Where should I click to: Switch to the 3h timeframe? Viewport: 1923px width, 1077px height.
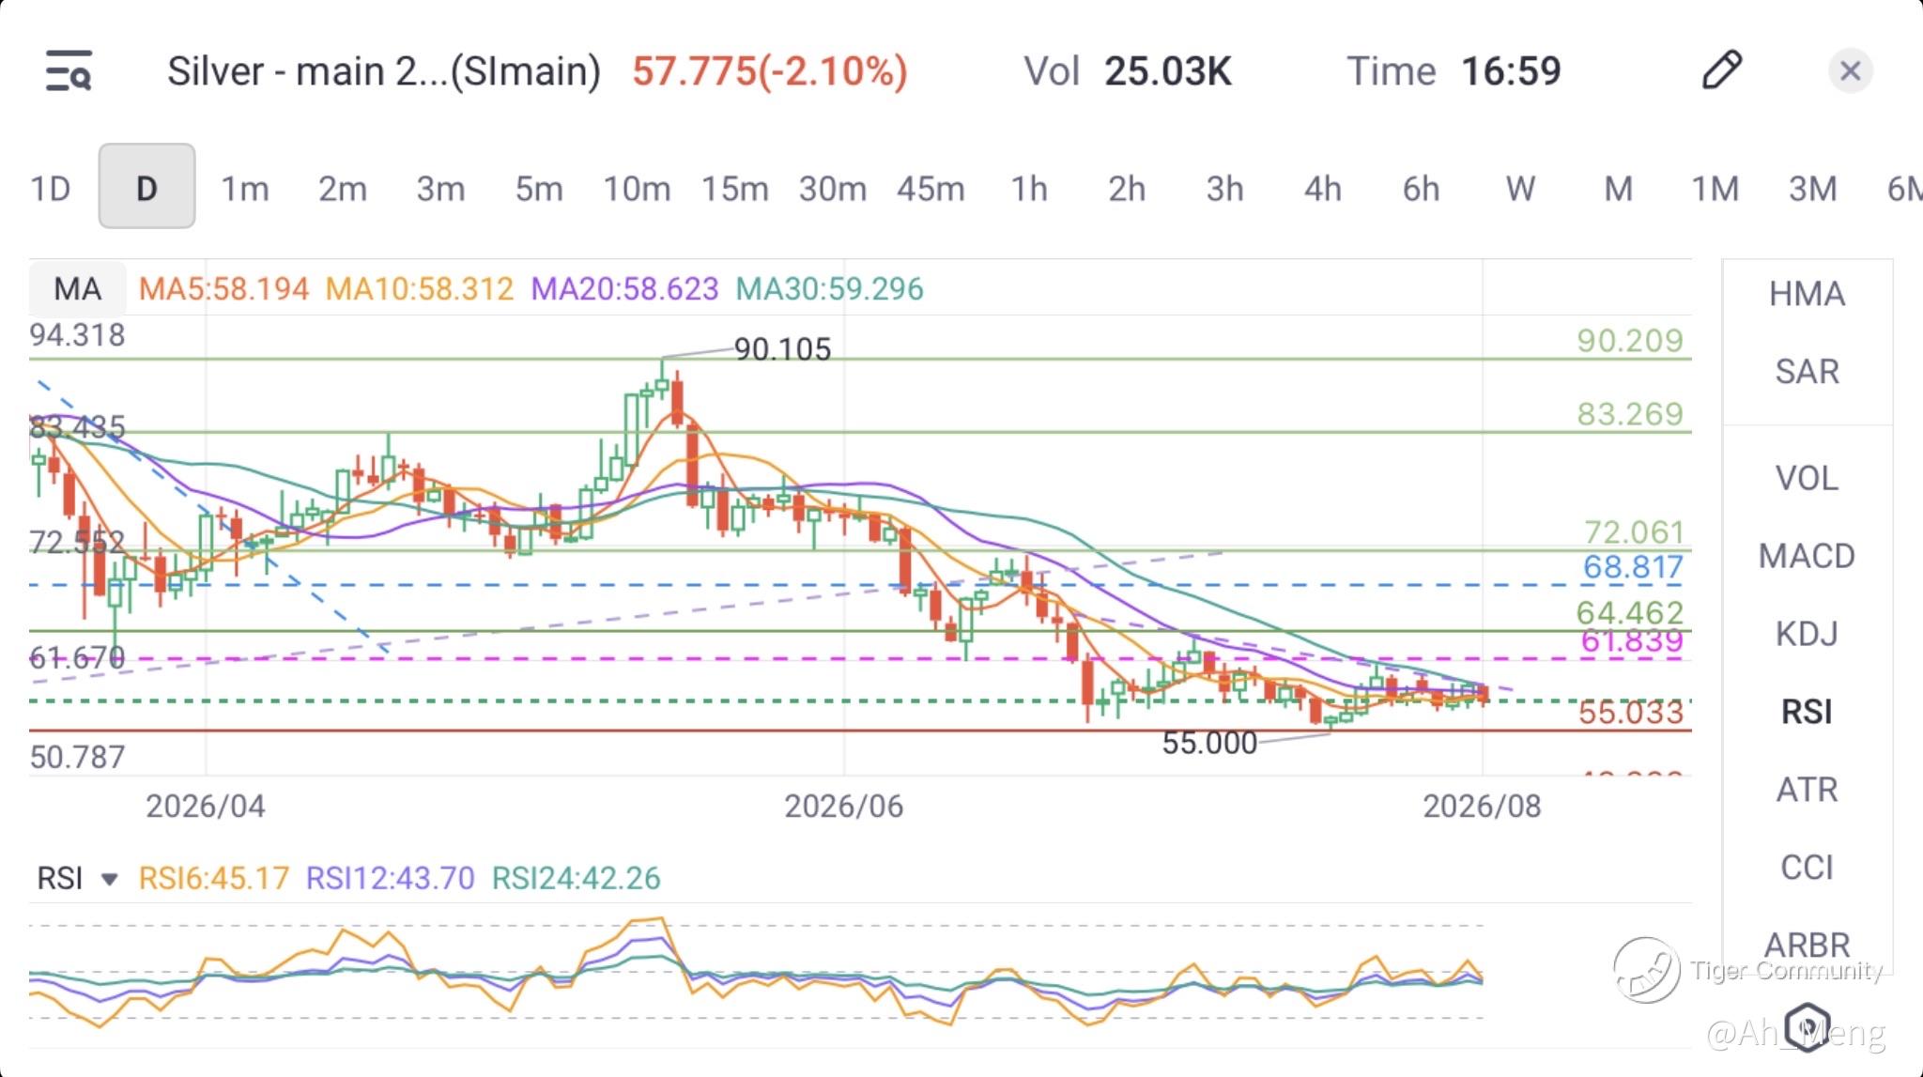point(1224,189)
